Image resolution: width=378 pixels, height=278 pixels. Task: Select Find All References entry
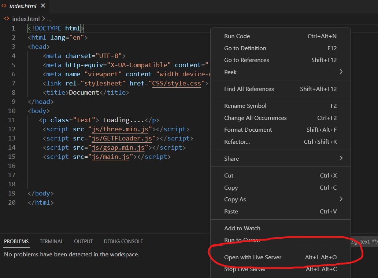(280, 89)
